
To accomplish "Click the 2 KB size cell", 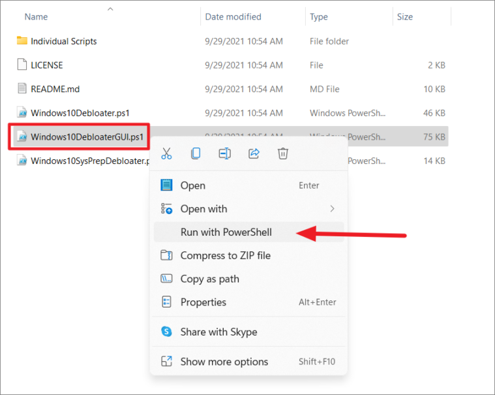I will pyautogui.click(x=436, y=65).
